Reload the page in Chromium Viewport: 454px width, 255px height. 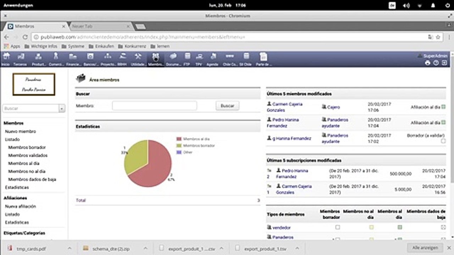click(25, 37)
